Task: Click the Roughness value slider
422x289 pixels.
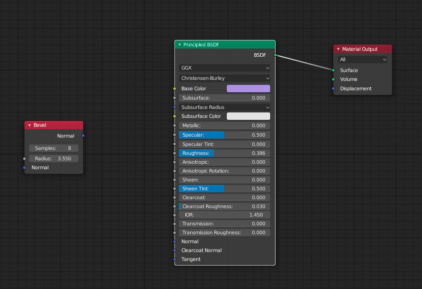Action: click(x=224, y=153)
